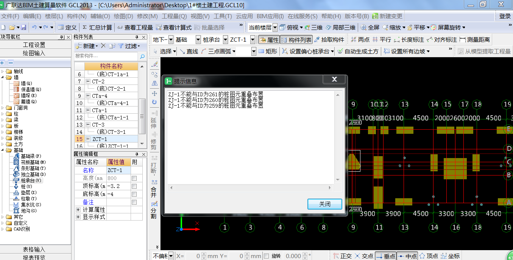Open the 表格输入 navigation section
The image size is (513, 260).
click(x=34, y=249)
